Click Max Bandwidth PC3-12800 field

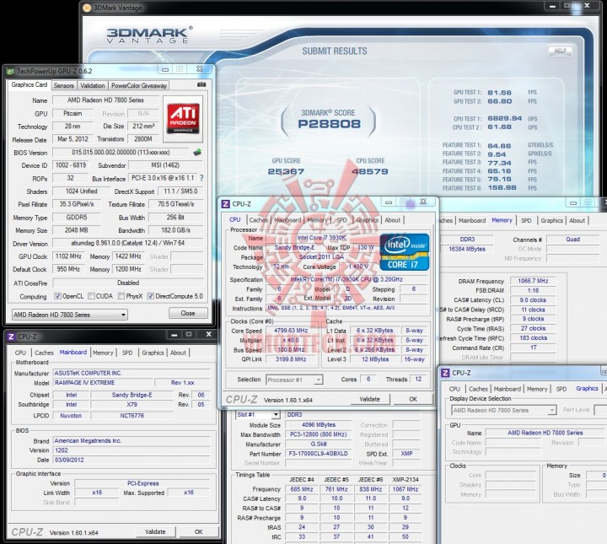tap(318, 434)
